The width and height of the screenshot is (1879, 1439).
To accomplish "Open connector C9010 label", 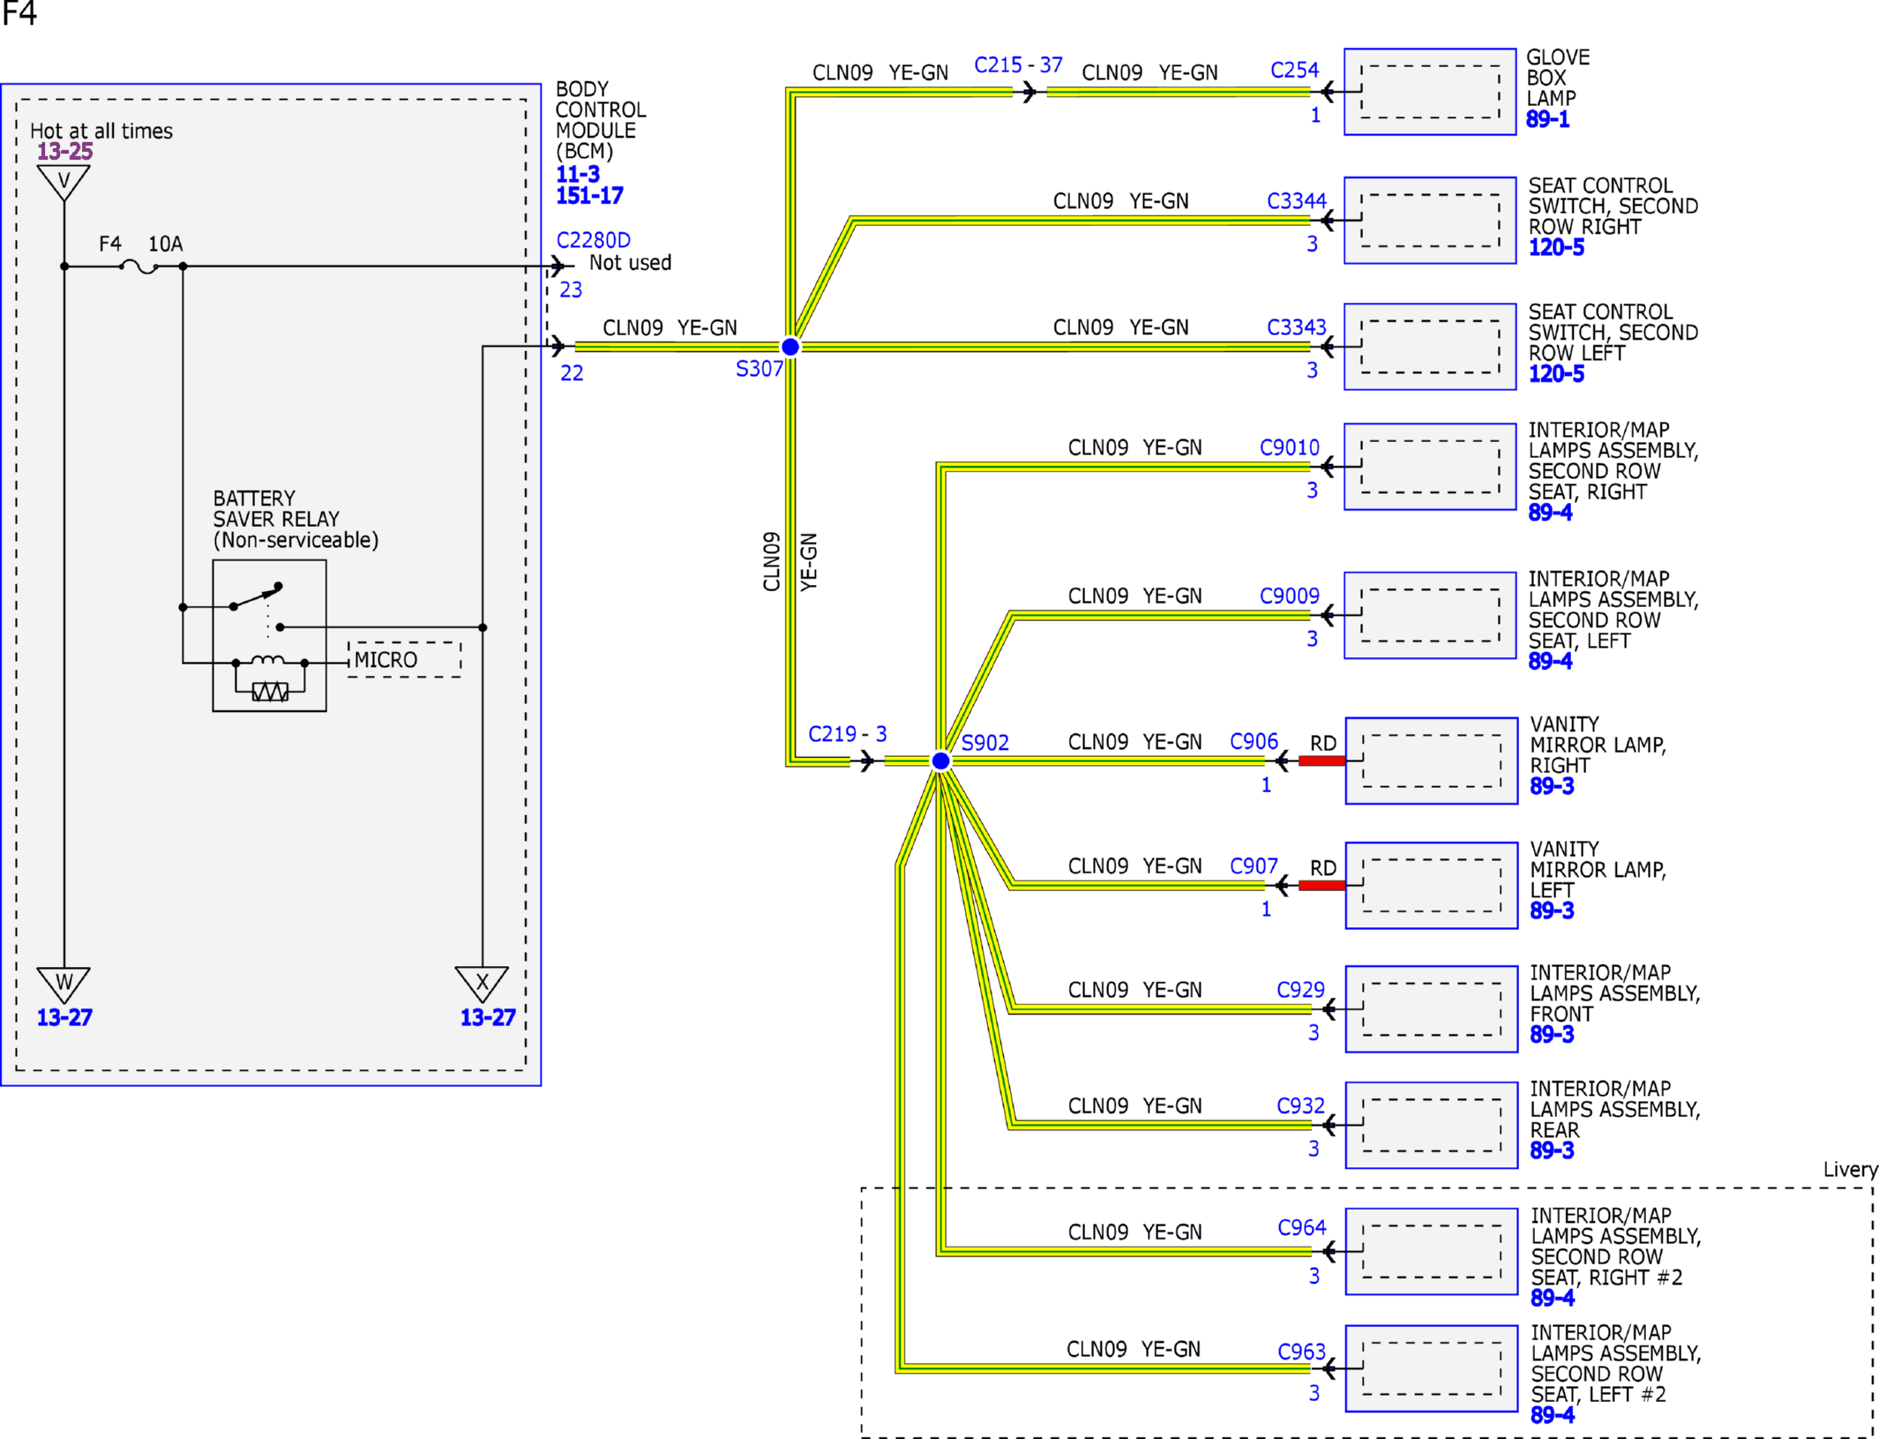I will click(1289, 447).
